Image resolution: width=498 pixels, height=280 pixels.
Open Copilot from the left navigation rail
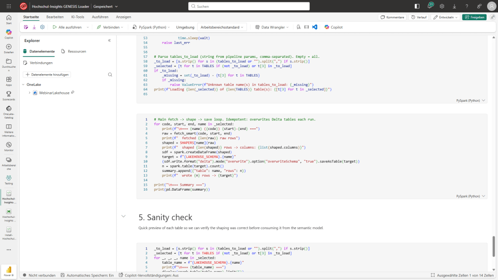(8, 34)
